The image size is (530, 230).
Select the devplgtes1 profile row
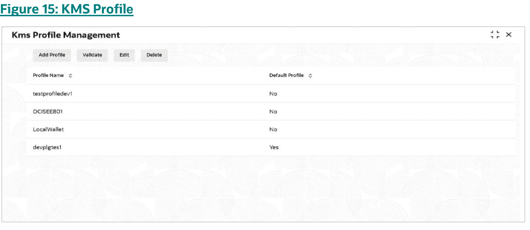pyautogui.click(x=47, y=147)
